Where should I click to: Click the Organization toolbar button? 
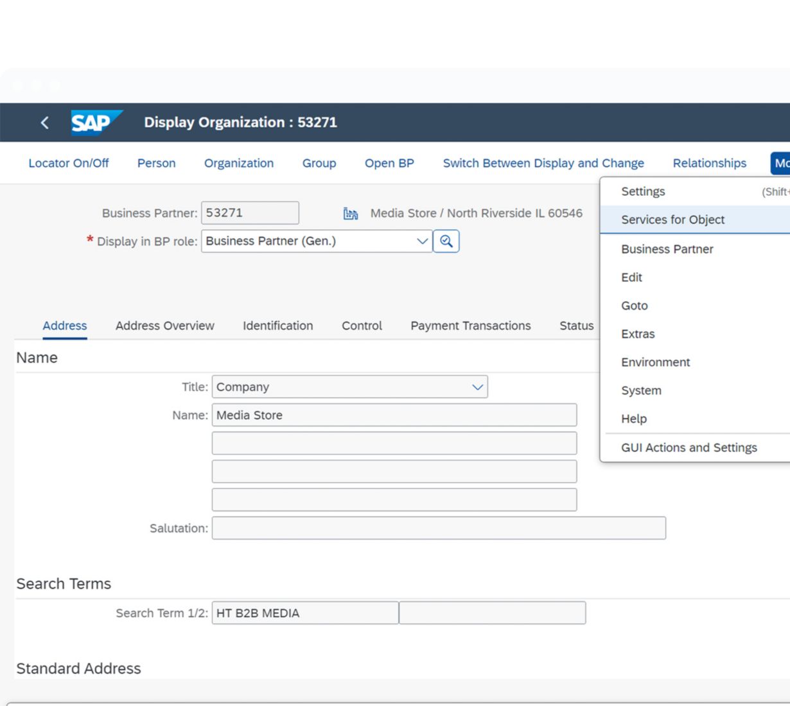[x=238, y=163]
